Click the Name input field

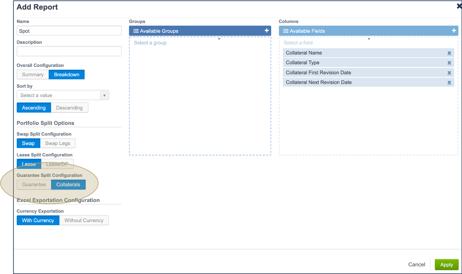click(x=69, y=31)
